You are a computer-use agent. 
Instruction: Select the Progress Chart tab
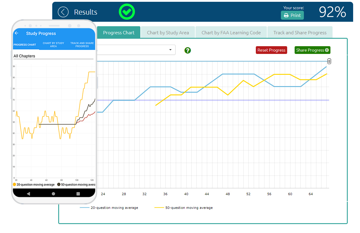tap(119, 32)
